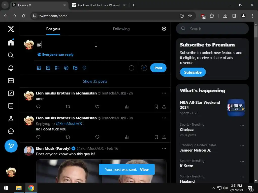Click the Post button in composer
258x193 pixels.
pos(158,68)
